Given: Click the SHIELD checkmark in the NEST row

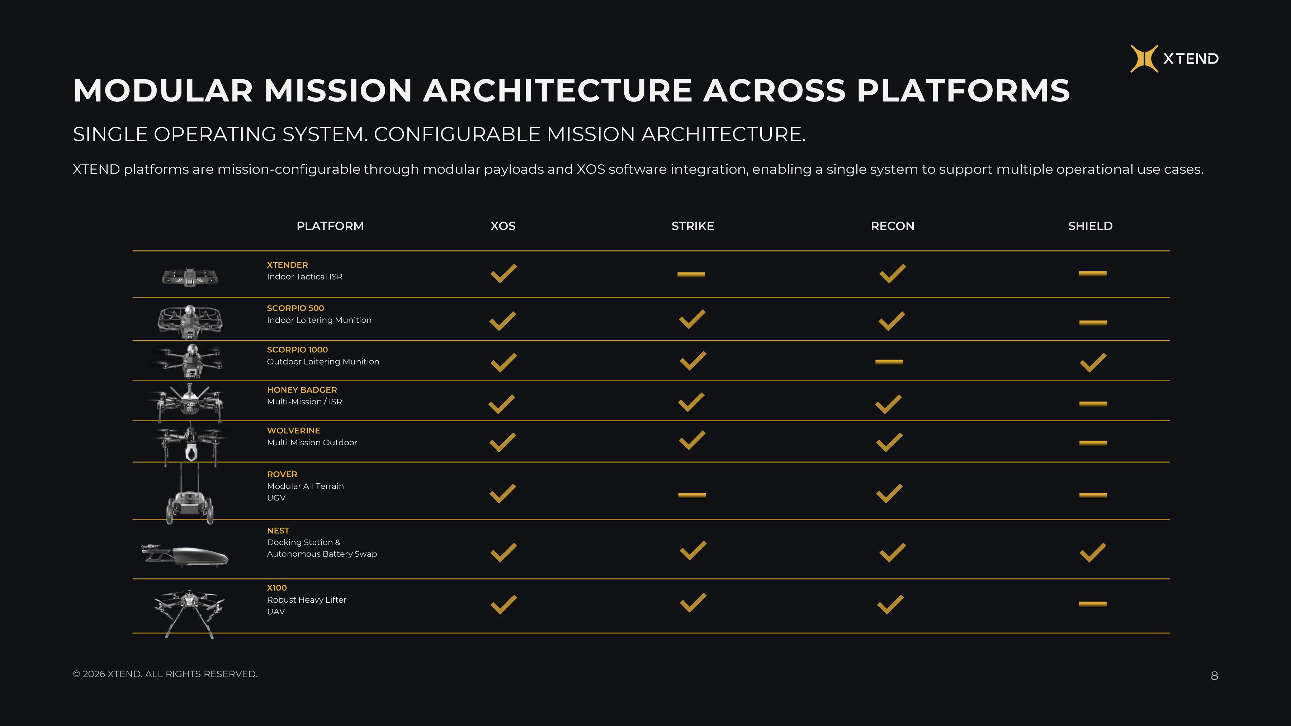Looking at the screenshot, I should [1093, 552].
